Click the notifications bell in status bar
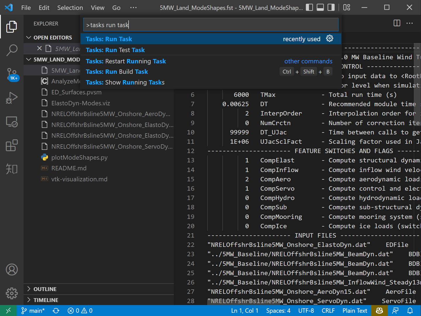This screenshot has height=316, width=421. (410, 310)
